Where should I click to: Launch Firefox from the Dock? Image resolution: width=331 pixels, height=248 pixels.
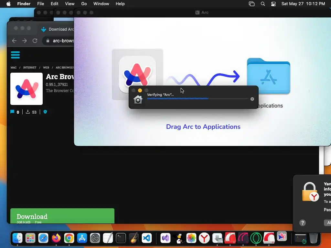pos(56,238)
